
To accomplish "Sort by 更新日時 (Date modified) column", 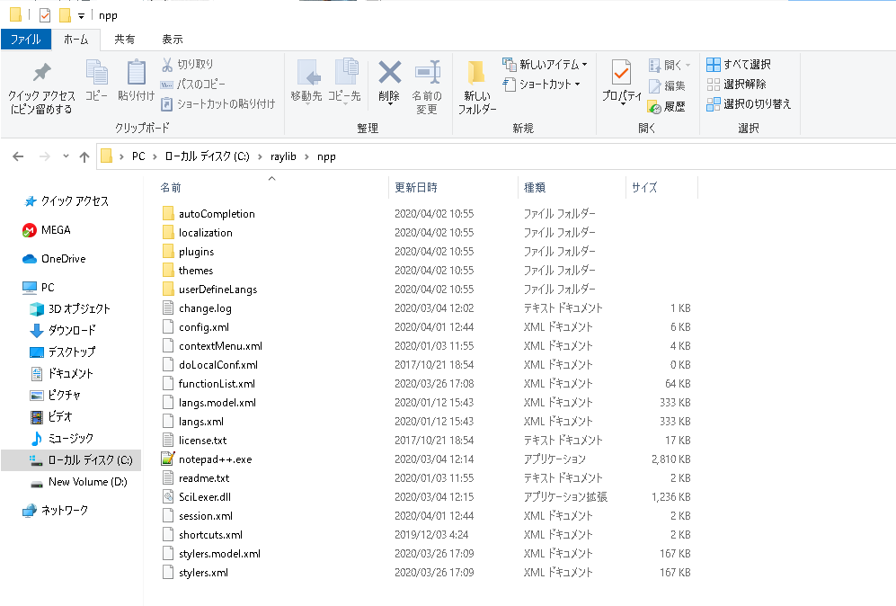I will point(416,188).
